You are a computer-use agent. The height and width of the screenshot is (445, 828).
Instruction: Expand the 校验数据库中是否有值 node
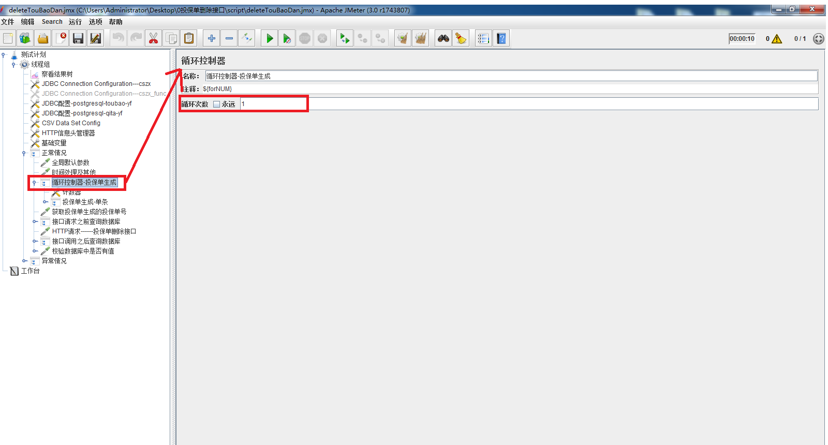tap(35, 251)
